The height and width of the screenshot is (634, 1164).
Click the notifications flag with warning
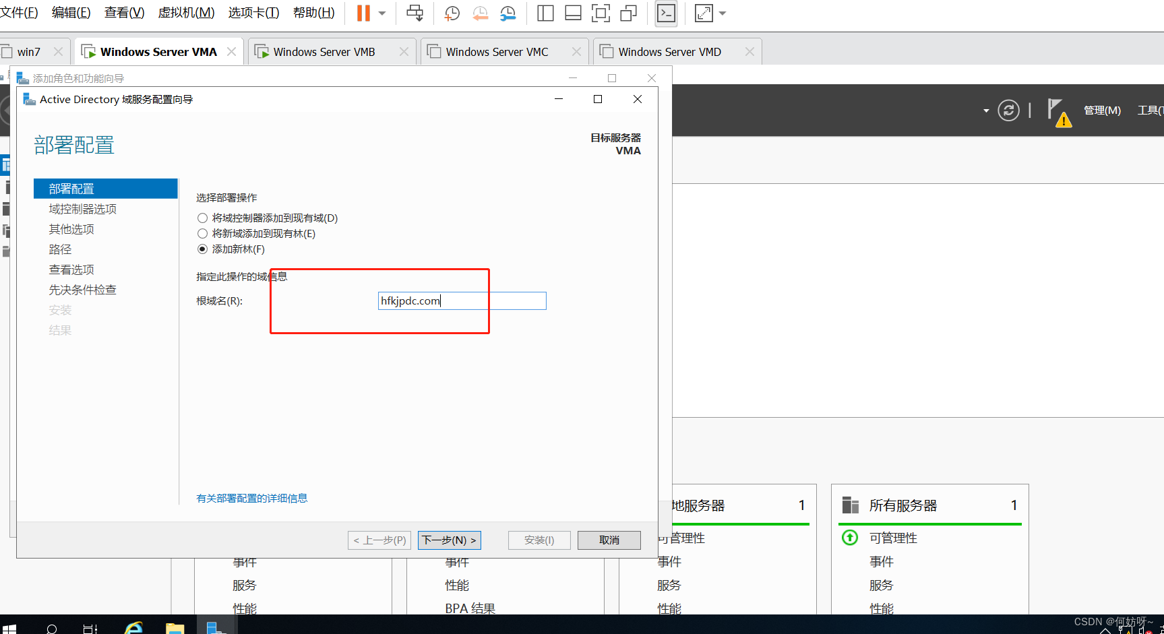tap(1059, 112)
